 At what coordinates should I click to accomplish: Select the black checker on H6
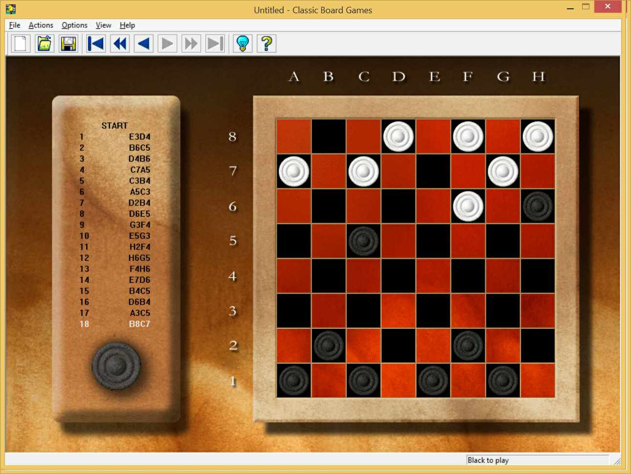(538, 206)
